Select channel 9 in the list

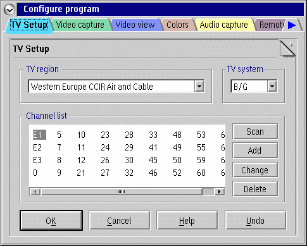click(59, 173)
